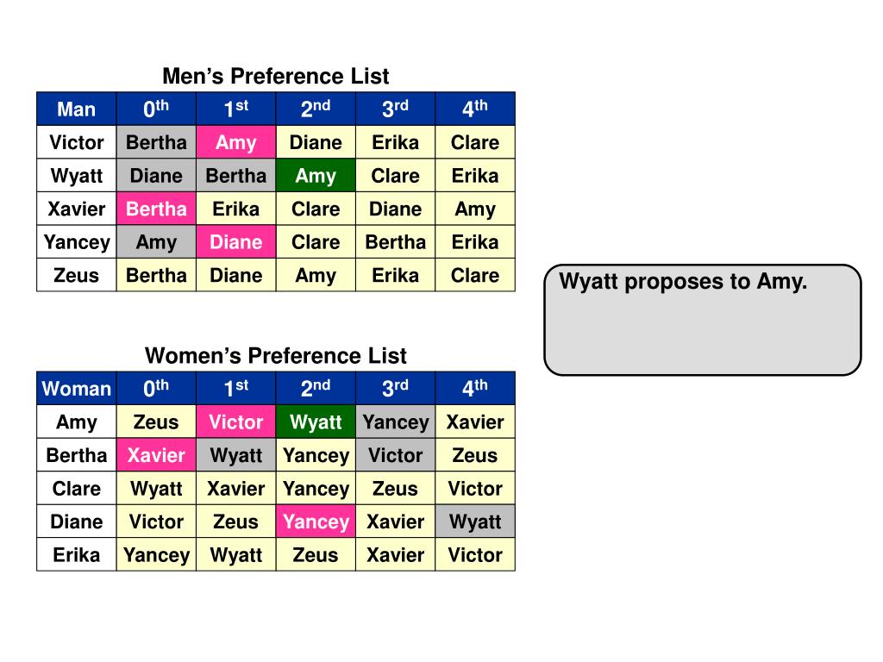Click the green Wyatt cell in Amy's row
The height and width of the screenshot is (662, 883).
click(x=316, y=422)
